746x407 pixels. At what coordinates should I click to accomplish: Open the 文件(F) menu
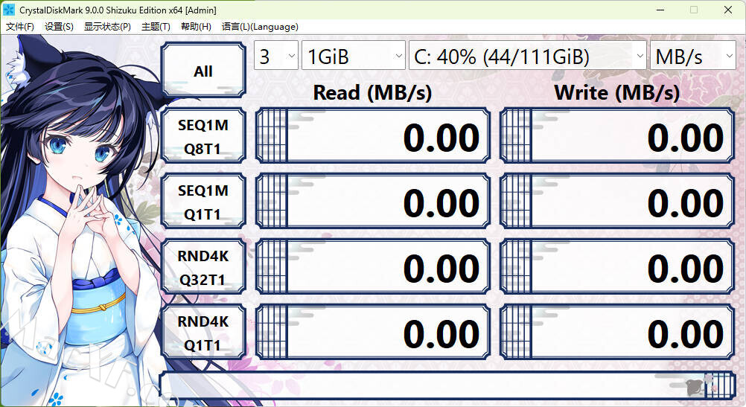click(20, 27)
